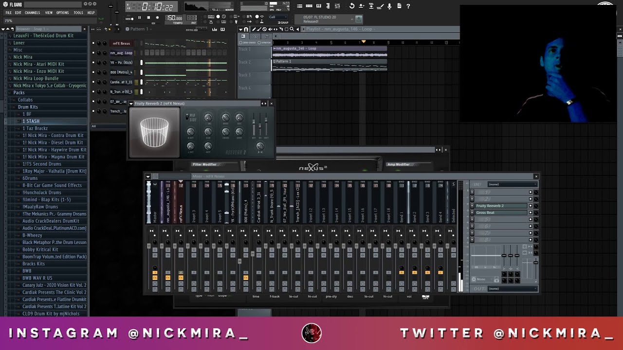The image size is (623, 350).
Task: Click the tempo 150.000 display
Action: [174, 18]
